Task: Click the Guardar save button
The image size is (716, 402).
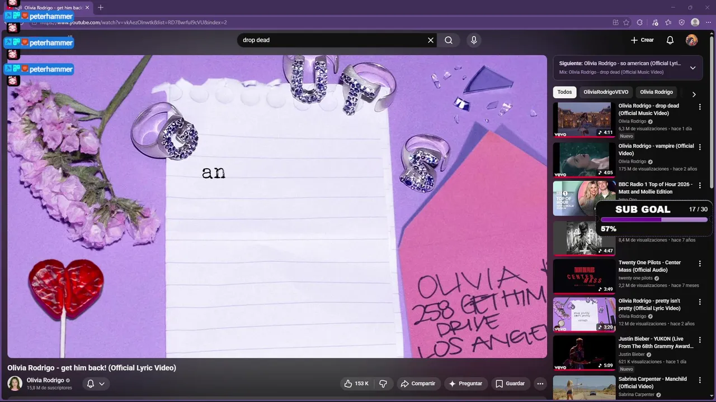Action: coord(510,384)
